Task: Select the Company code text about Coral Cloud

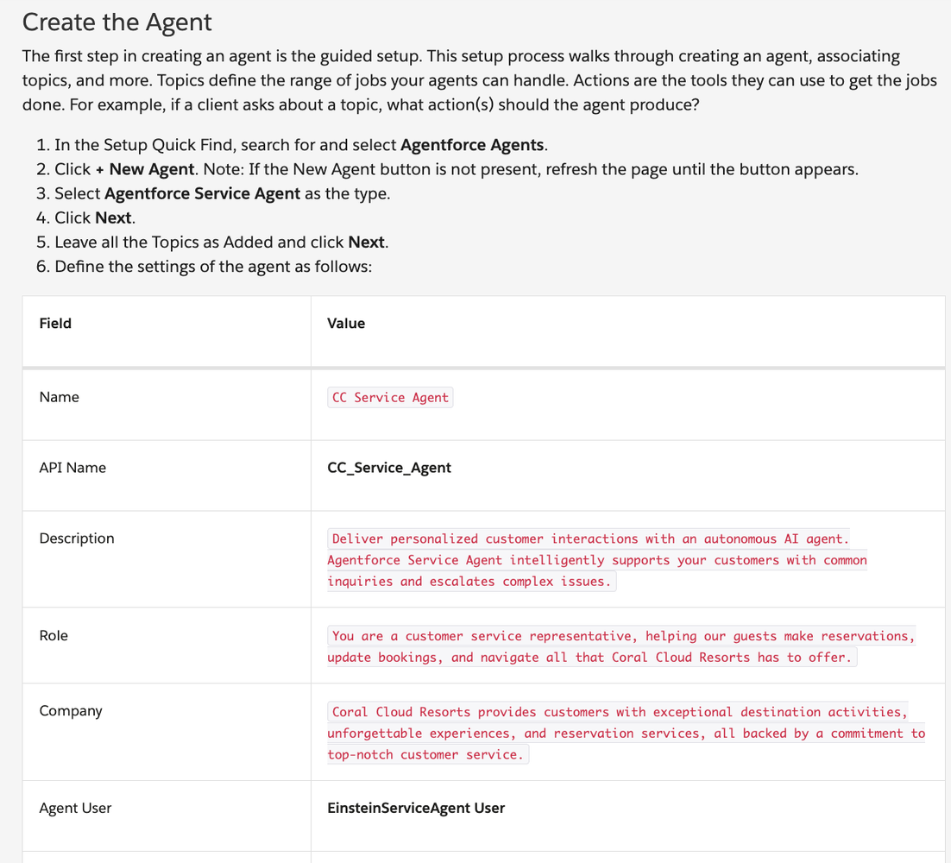Action: pyautogui.click(x=619, y=713)
